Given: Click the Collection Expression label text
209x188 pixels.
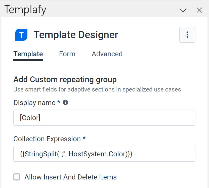Looking at the screenshot, I should tap(47, 139).
